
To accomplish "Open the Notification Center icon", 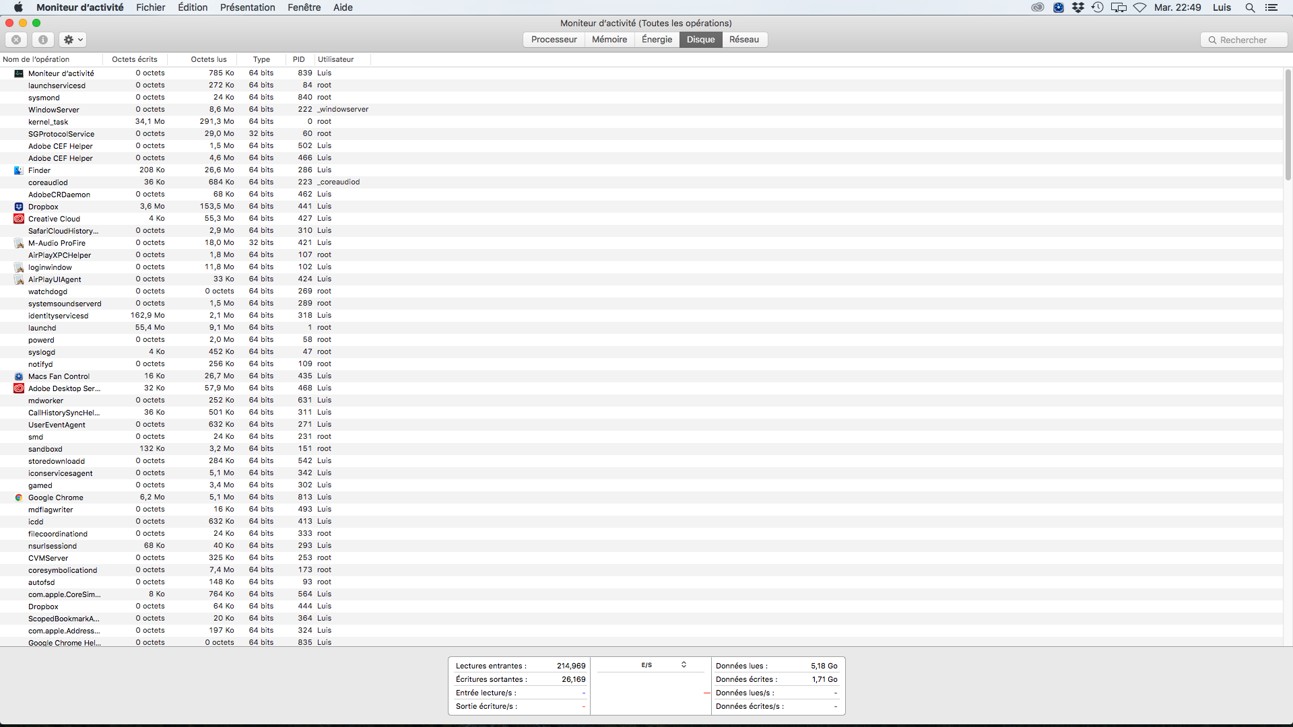I will click(1271, 7).
